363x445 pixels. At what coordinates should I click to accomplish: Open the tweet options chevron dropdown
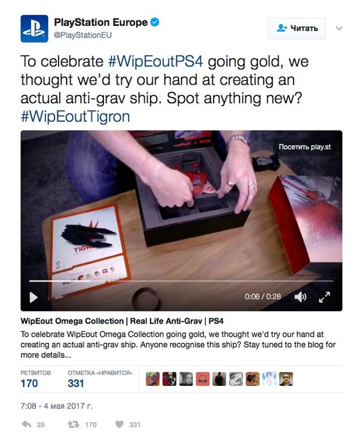click(x=339, y=28)
